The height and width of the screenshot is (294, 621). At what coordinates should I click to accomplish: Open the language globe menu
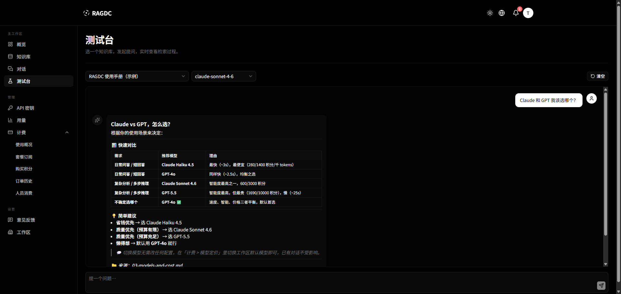click(502, 13)
